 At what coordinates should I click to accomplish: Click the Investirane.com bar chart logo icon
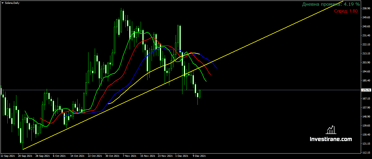pyautogui.click(x=331, y=130)
